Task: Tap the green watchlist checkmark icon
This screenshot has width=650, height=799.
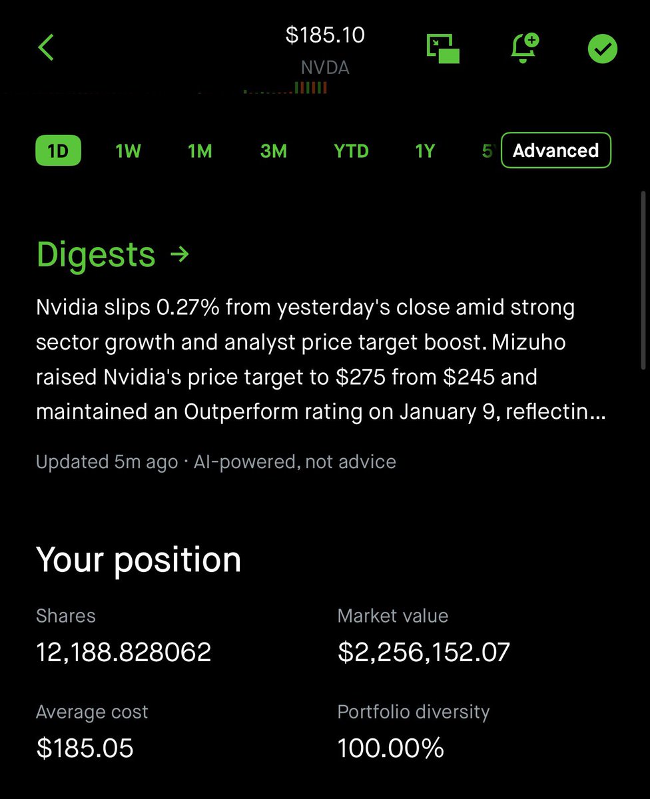Action: click(x=603, y=49)
